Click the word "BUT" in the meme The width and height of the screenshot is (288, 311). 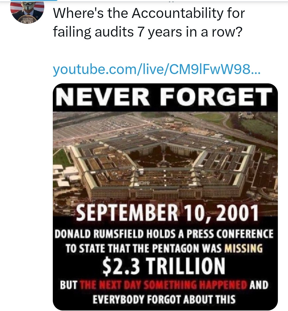69,285
